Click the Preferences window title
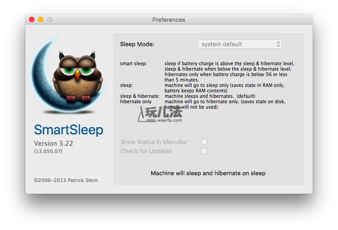338x230 pixels. [x=169, y=19]
